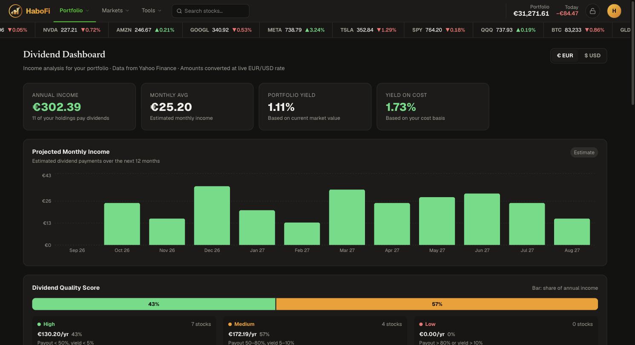Click the Monthly Avg €25.20 card
The width and height of the screenshot is (635, 345).
197,107
